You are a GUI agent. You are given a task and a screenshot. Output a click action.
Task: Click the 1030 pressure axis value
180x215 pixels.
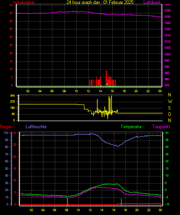pos(167,17)
